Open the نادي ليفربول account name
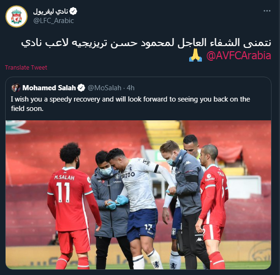Viewport: 280px width, 275px height. point(50,11)
